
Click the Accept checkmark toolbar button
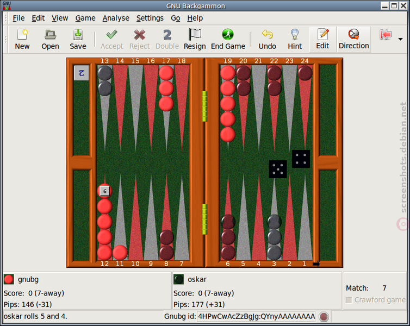(x=112, y=39)
